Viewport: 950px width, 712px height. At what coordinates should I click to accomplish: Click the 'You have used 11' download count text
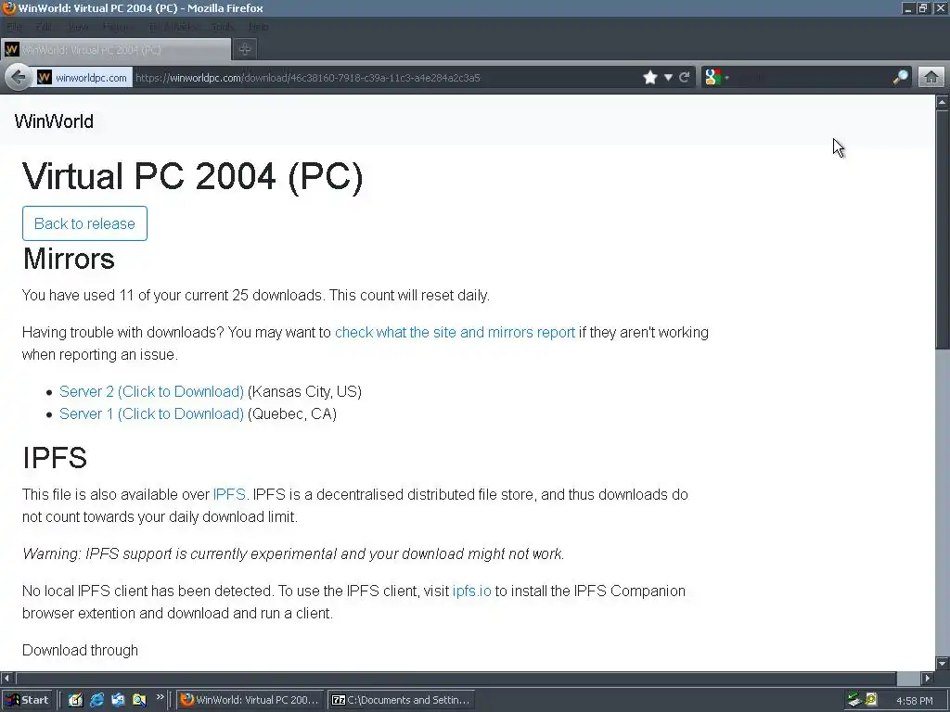coord(256,296)
